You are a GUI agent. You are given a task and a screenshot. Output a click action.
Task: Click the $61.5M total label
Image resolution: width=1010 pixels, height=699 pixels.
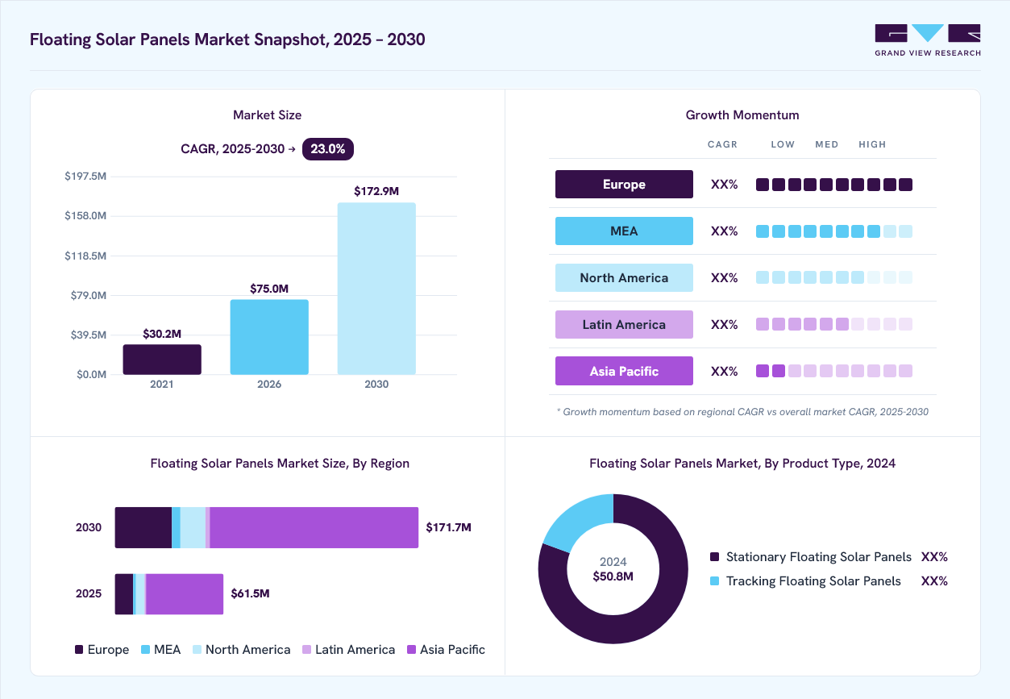(x=250, y=593)
